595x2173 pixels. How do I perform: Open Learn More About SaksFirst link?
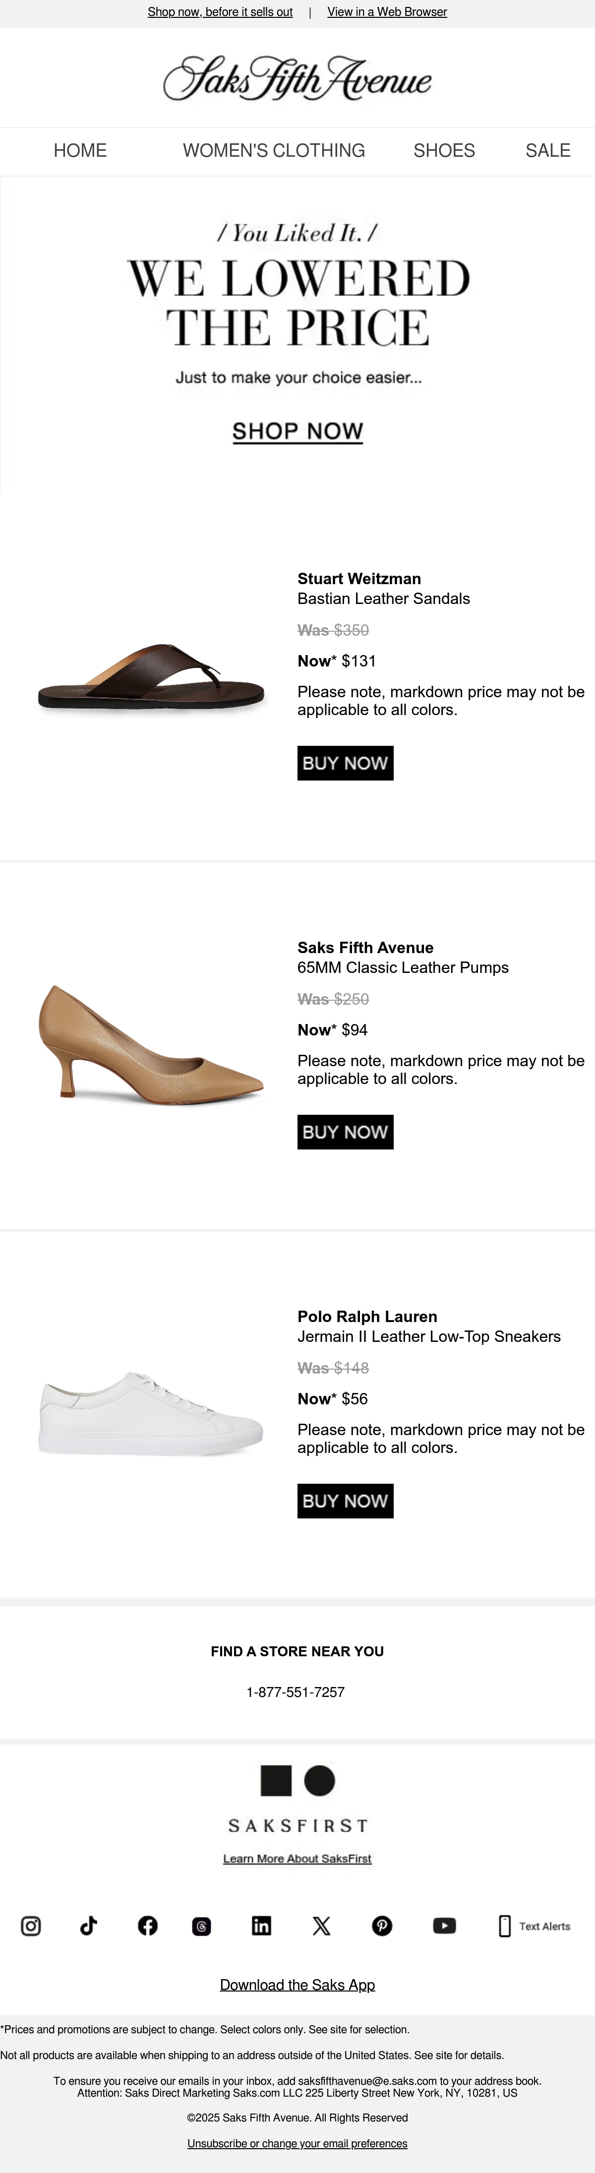point(297,1858)
